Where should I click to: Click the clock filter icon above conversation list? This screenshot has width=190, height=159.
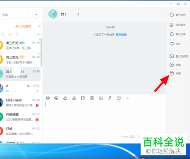[x=10, y=34]
